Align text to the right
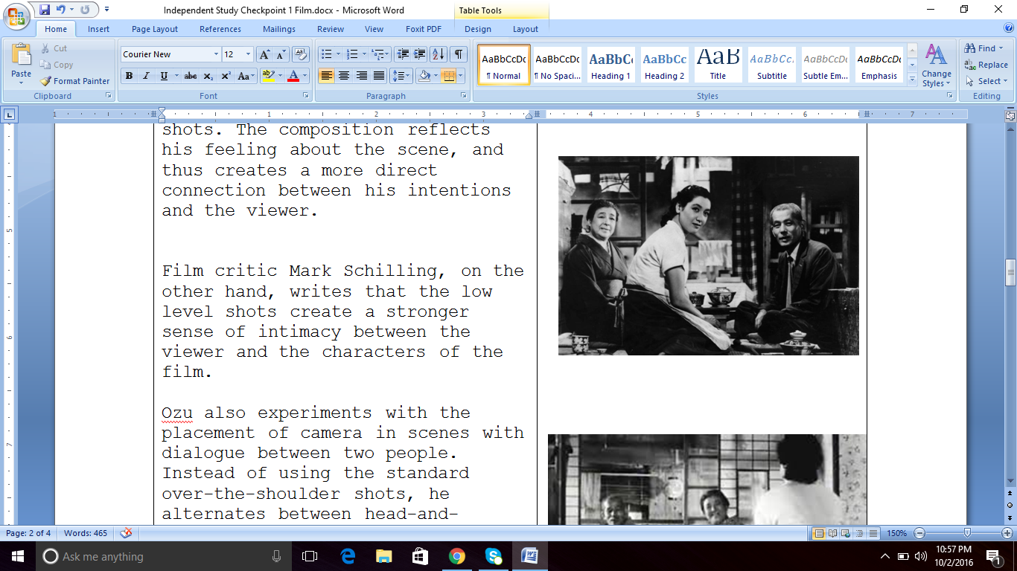The height and width of the screenshot is (571, 1017). (x=361, y=76)
